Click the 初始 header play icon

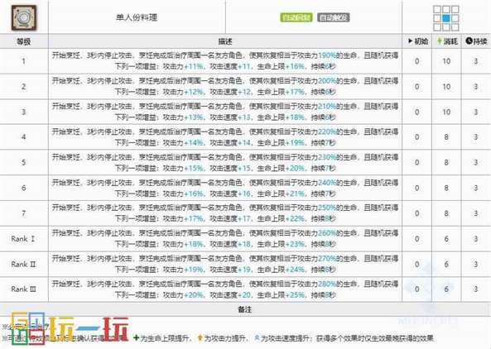(410, 41)
